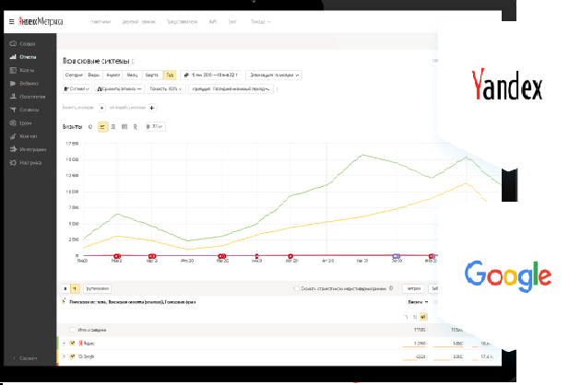Add people condition with the second plus button

click(152, 108)
